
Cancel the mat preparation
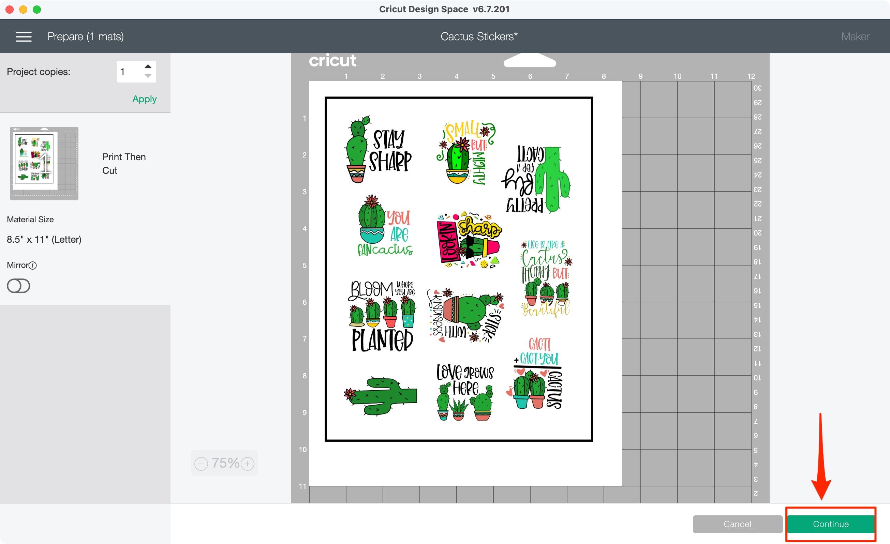[x=737, y=524]
